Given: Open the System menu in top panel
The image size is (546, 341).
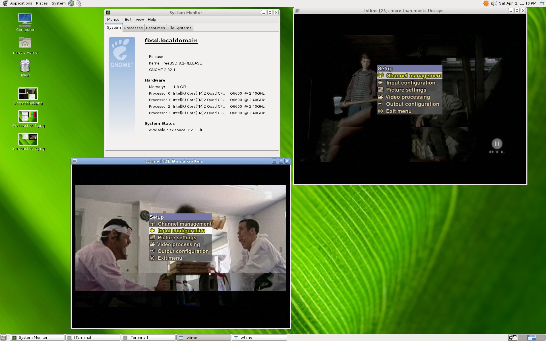Looking at the screenshot, I should click(x=59, y=3).
